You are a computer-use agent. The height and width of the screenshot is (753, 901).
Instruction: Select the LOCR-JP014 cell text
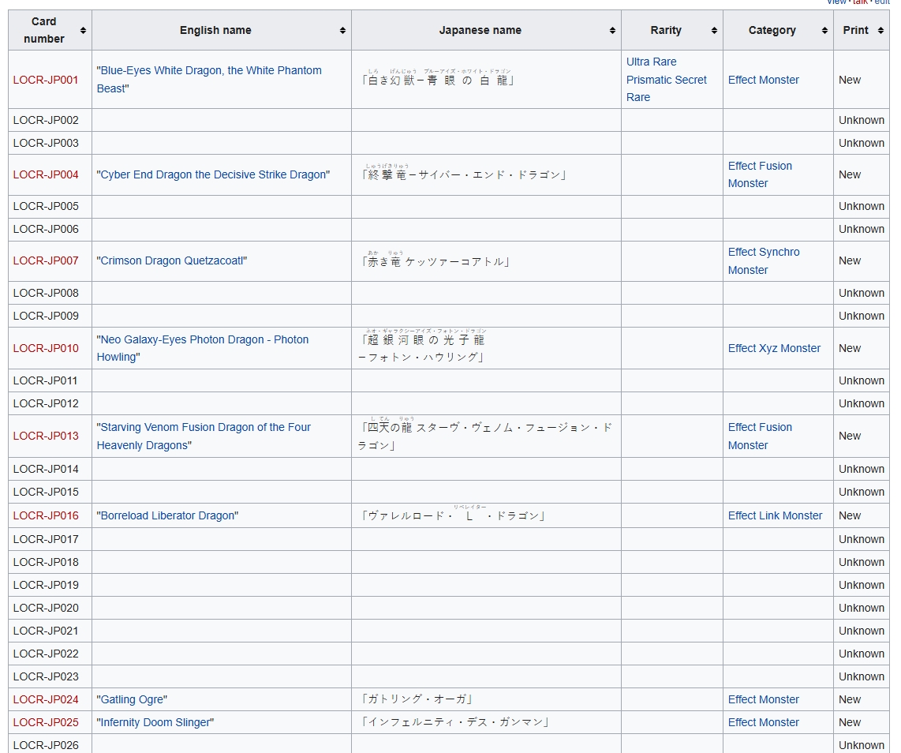(x=46, y=469)
